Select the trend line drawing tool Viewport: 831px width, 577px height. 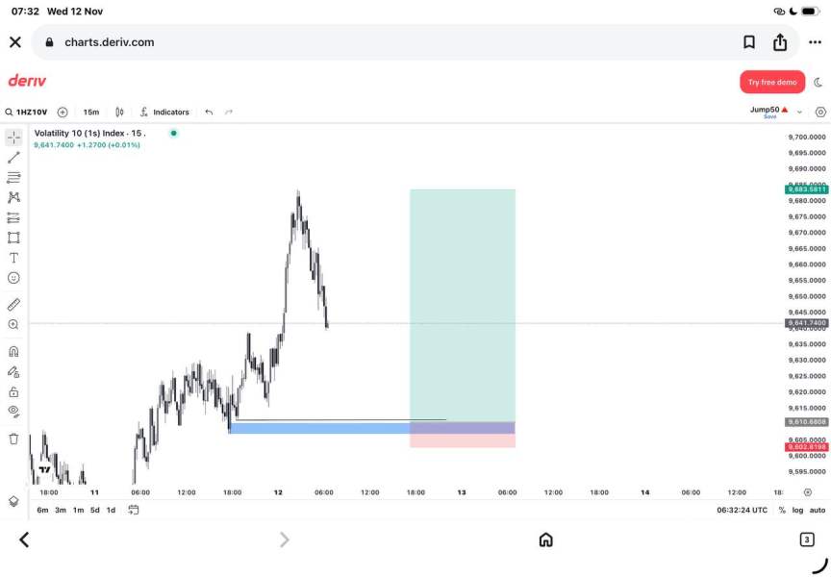pos(13,157)
